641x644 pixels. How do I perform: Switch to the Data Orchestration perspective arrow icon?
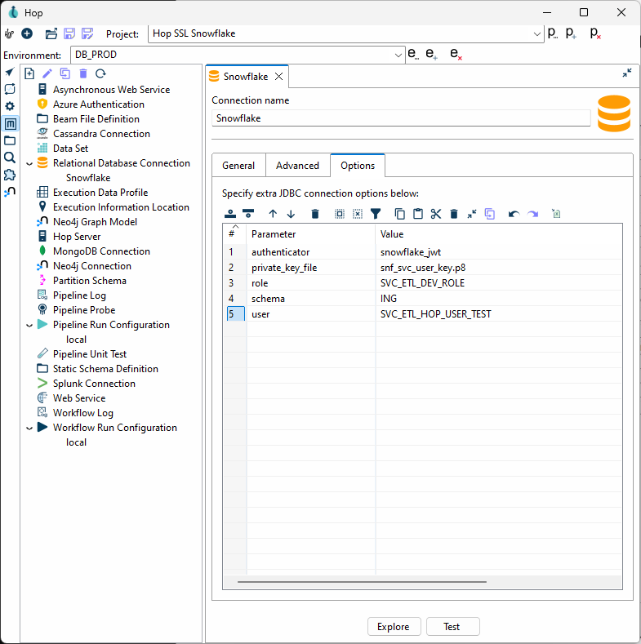click(10, 73)
